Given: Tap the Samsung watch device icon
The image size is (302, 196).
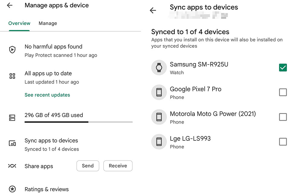Looking at the screenshot, I should (159, 68).
